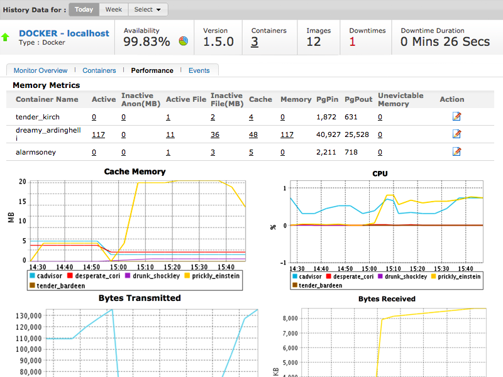Switch to the Containers tab

99,70
